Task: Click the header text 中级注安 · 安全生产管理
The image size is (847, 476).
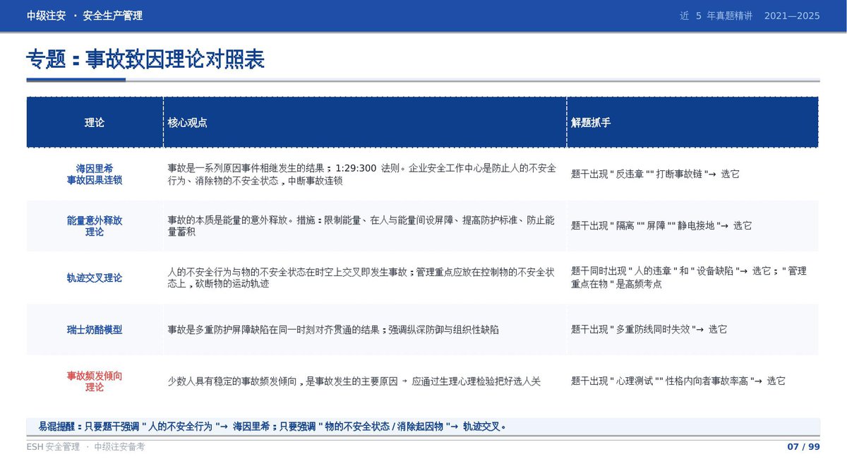Action: [x=85, y=16]
